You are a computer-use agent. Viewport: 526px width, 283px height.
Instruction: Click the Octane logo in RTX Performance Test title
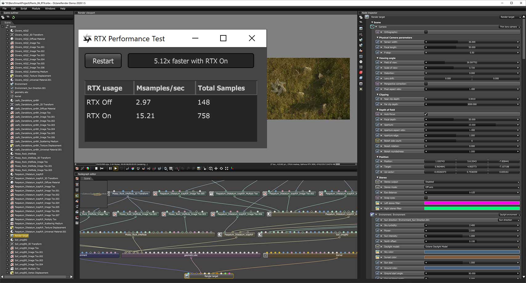[x=87, y=38]
